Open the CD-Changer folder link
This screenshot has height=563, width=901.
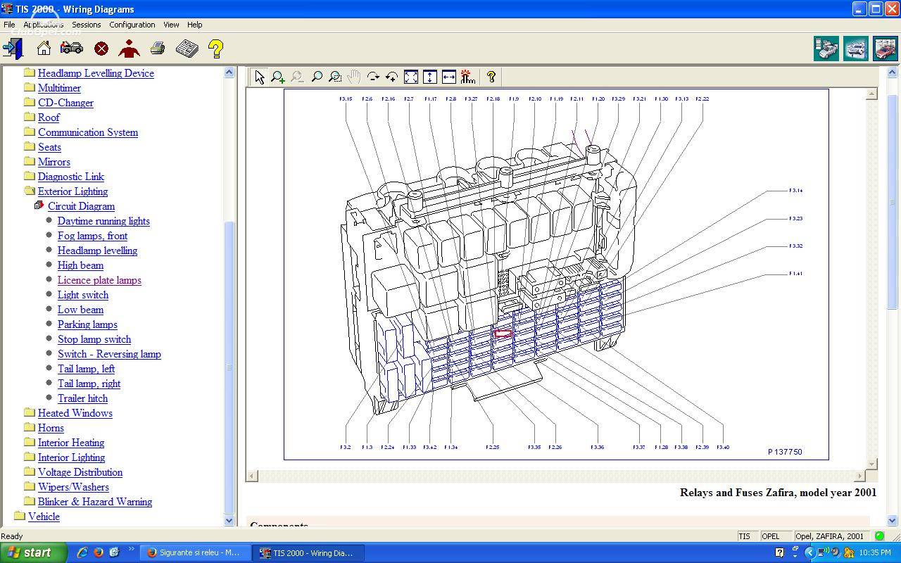(x=65, y=103)
